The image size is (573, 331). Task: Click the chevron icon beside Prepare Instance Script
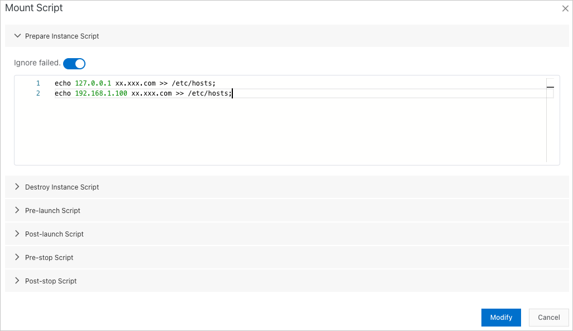[17, 35]
